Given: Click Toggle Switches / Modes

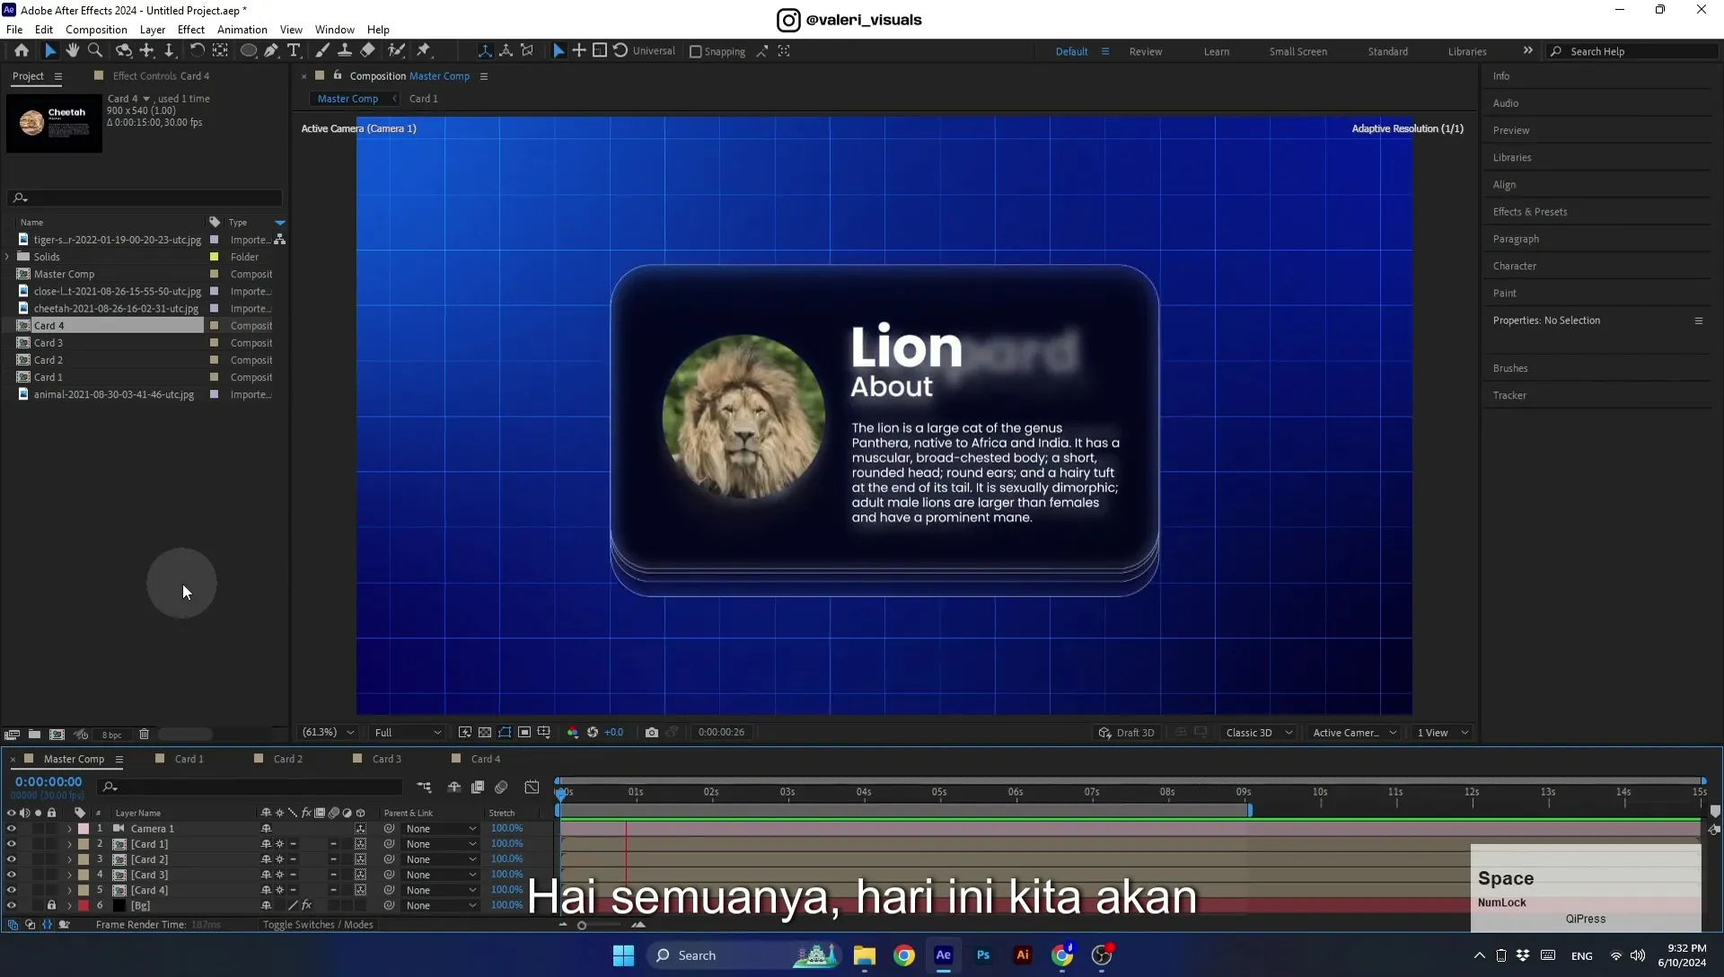Looking at the screenshot, I should point(318,925).
